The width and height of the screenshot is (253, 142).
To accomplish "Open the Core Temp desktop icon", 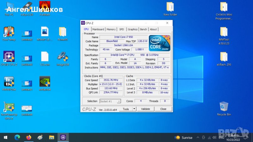I will pyautogui.click(x=9, y=32).
